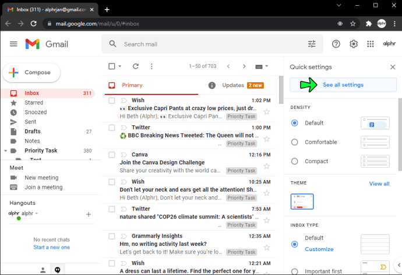Select the 1:00 PM Twitter email checkbox
The image size is (402, 275).
[x=112, y=128]
